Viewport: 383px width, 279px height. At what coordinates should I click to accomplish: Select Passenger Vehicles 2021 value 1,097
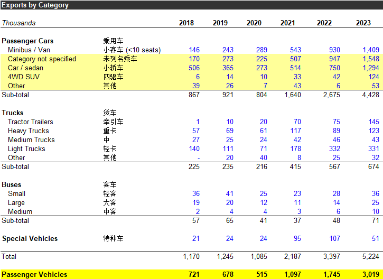(293, 275)
